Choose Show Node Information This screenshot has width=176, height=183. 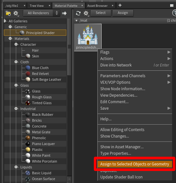(135, 89)
